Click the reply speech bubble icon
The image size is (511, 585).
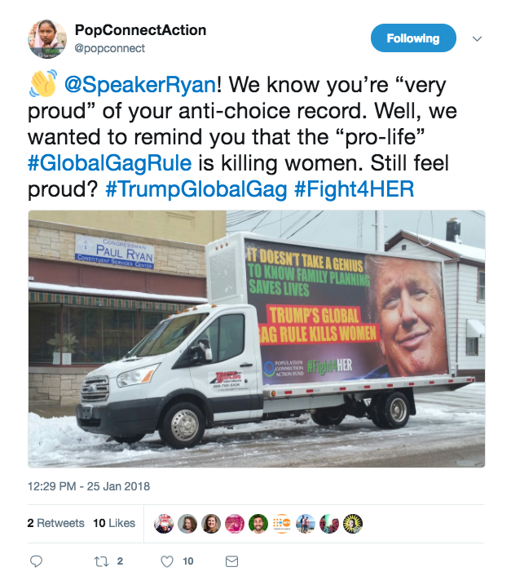36,561
